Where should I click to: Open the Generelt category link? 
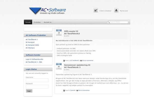(x=73, y=90)
